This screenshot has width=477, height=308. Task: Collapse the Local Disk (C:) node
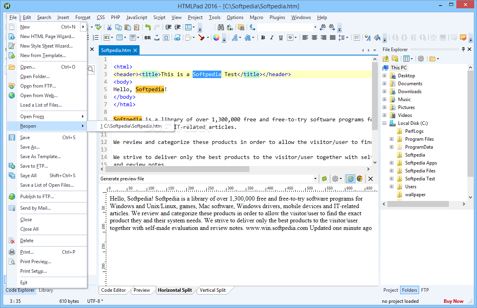[x=384, y=123]
